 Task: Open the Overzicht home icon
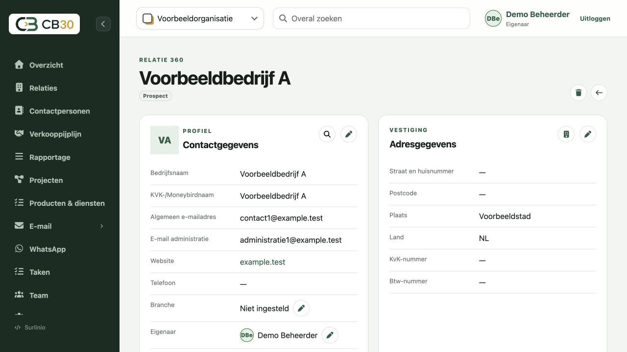pos(19,65)
